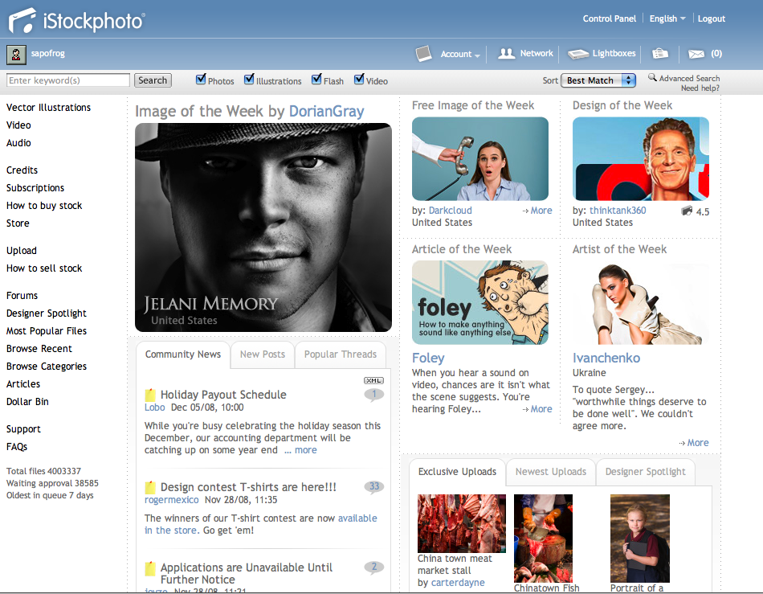The height and width of the screenshot is (594, 763).
Task: Open the Darkcloud contributor link
Action: [450, 211]
